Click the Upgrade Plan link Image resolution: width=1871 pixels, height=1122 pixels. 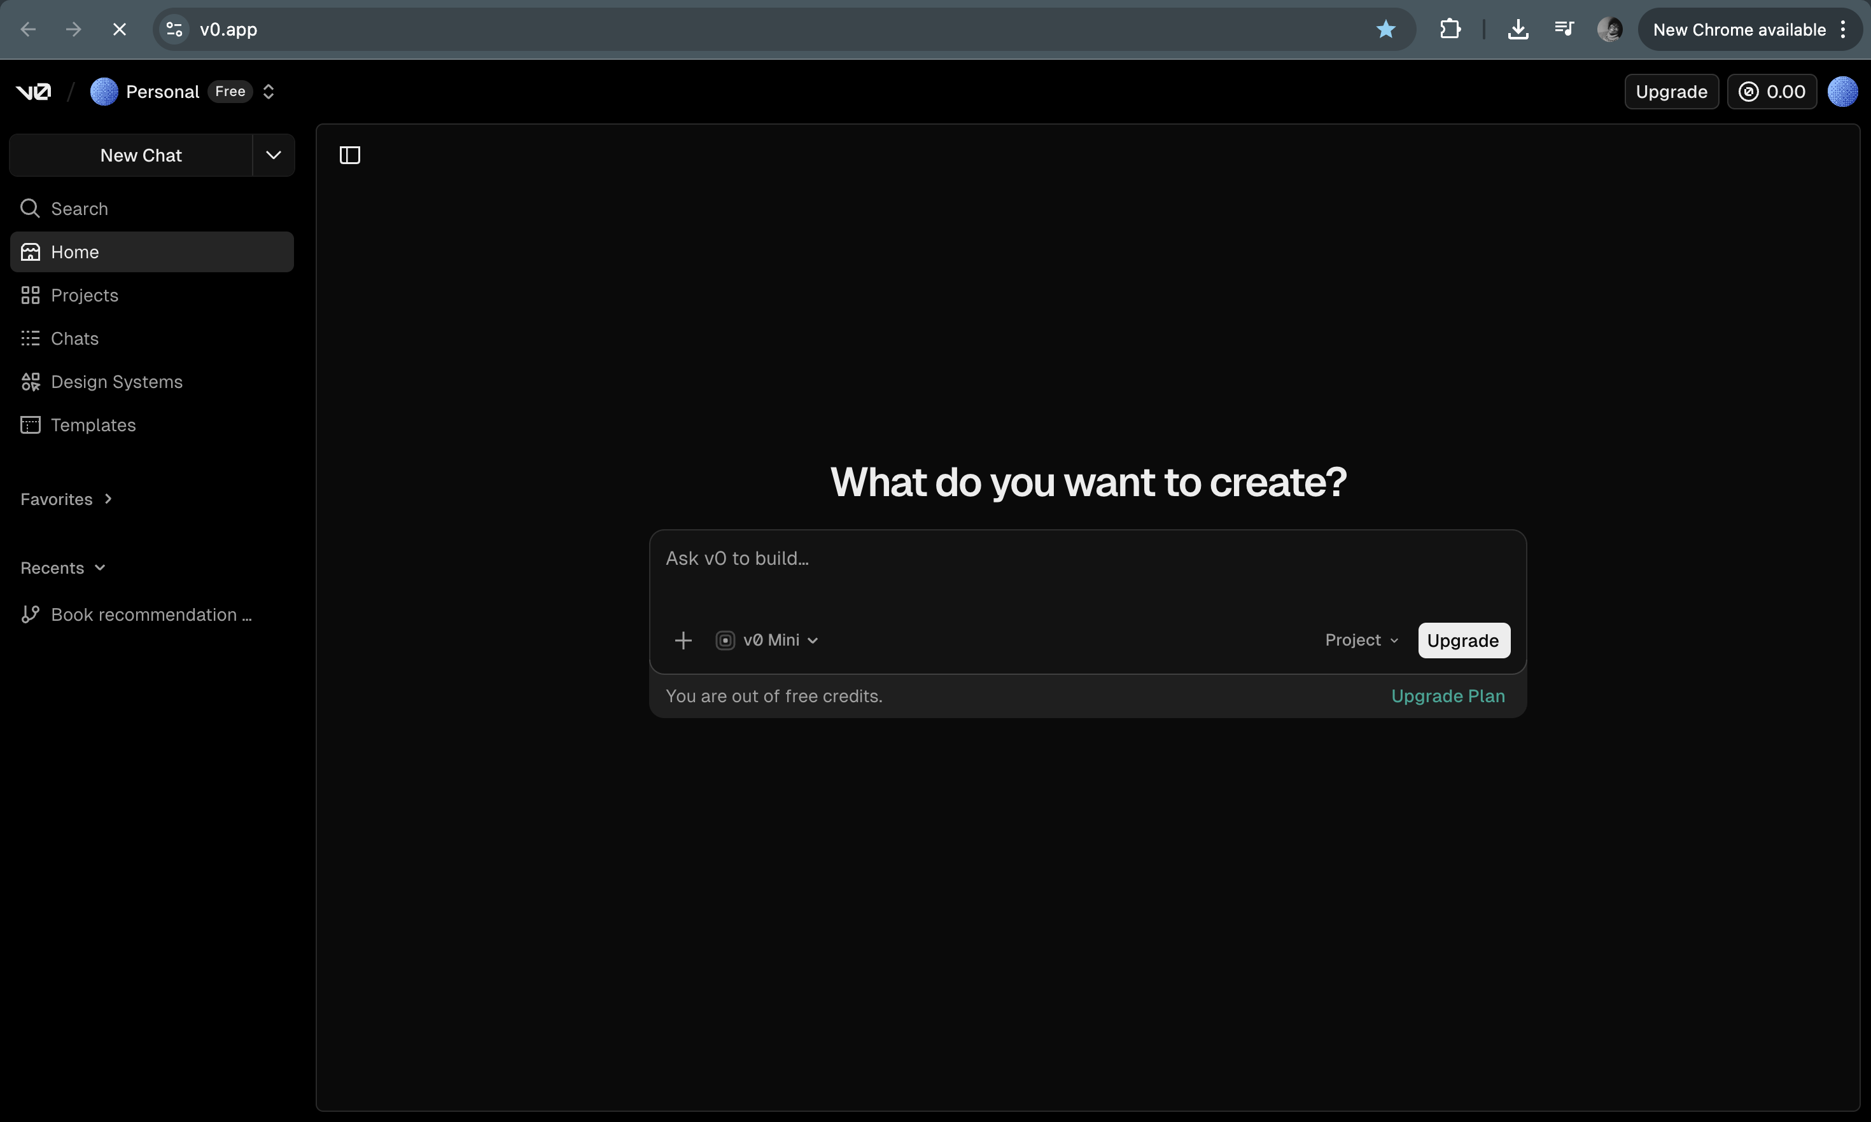[1448, 696]
